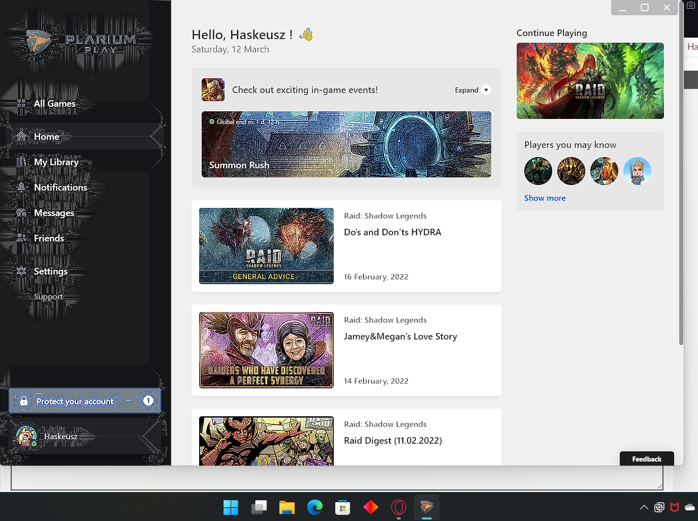
Task: Open the Windows Start menu
Action: coord(231,507)
